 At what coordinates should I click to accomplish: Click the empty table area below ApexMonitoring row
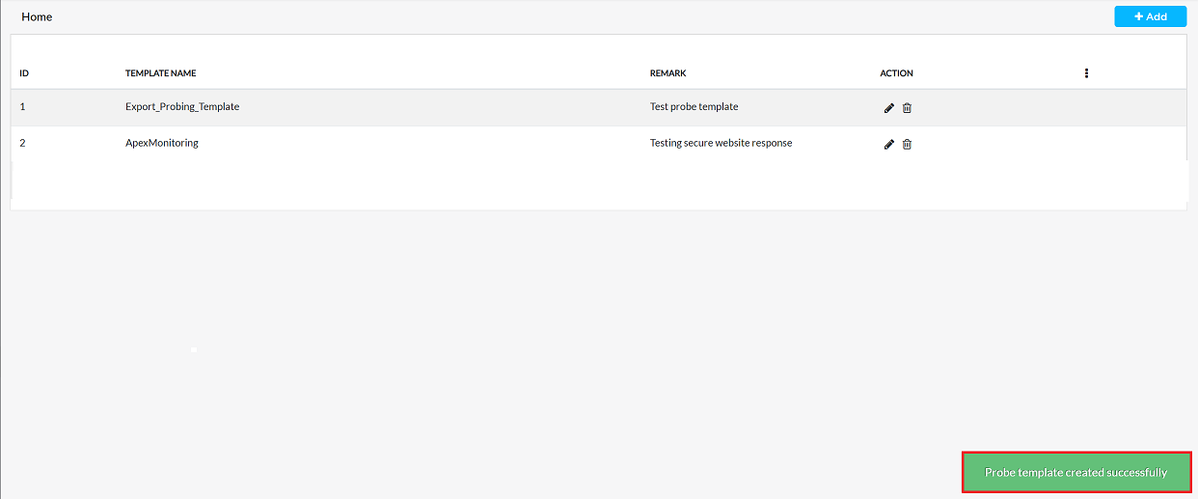(x=598, y=183)
